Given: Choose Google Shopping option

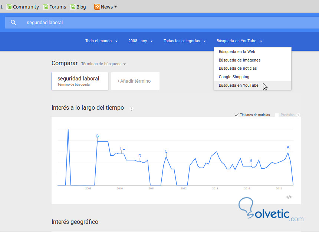Looking at the screenshot, I should coord(253,77).
